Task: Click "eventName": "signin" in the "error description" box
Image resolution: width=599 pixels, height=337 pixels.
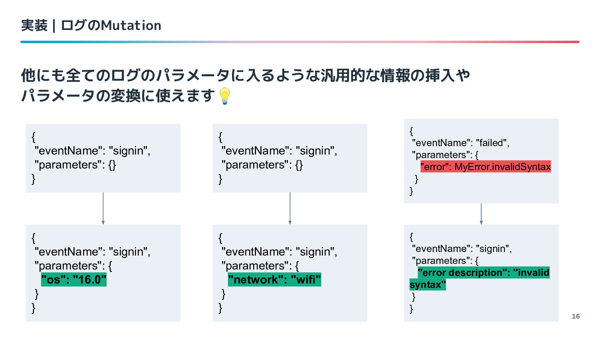Action: (462, 249)
